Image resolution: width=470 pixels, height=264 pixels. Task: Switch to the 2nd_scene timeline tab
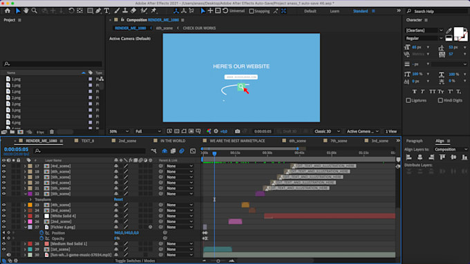pyautogui.click(x=127, y=141)
